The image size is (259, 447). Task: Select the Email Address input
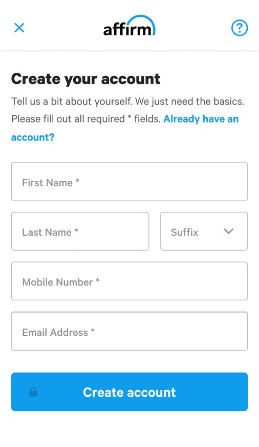point(129,331)
